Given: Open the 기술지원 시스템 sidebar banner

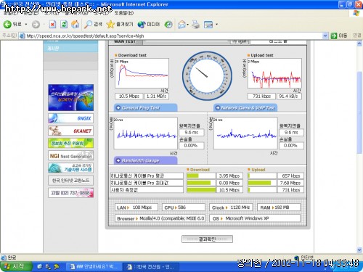Looking at the screenshot, I should tap(70, 168).
